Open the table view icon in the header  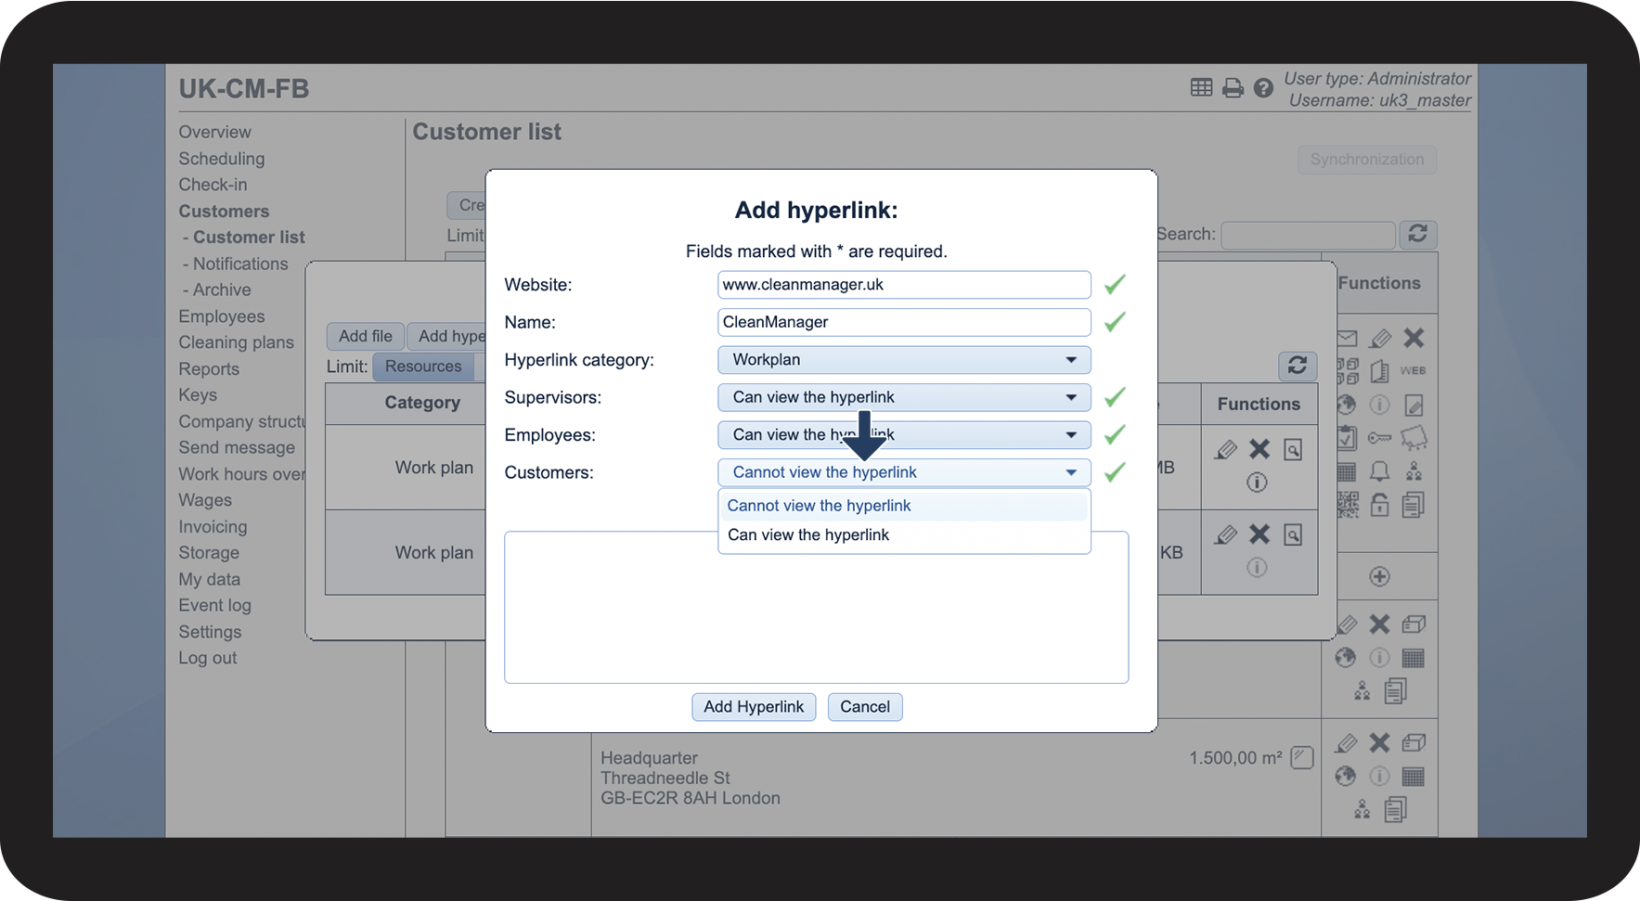pos(1201,88)
